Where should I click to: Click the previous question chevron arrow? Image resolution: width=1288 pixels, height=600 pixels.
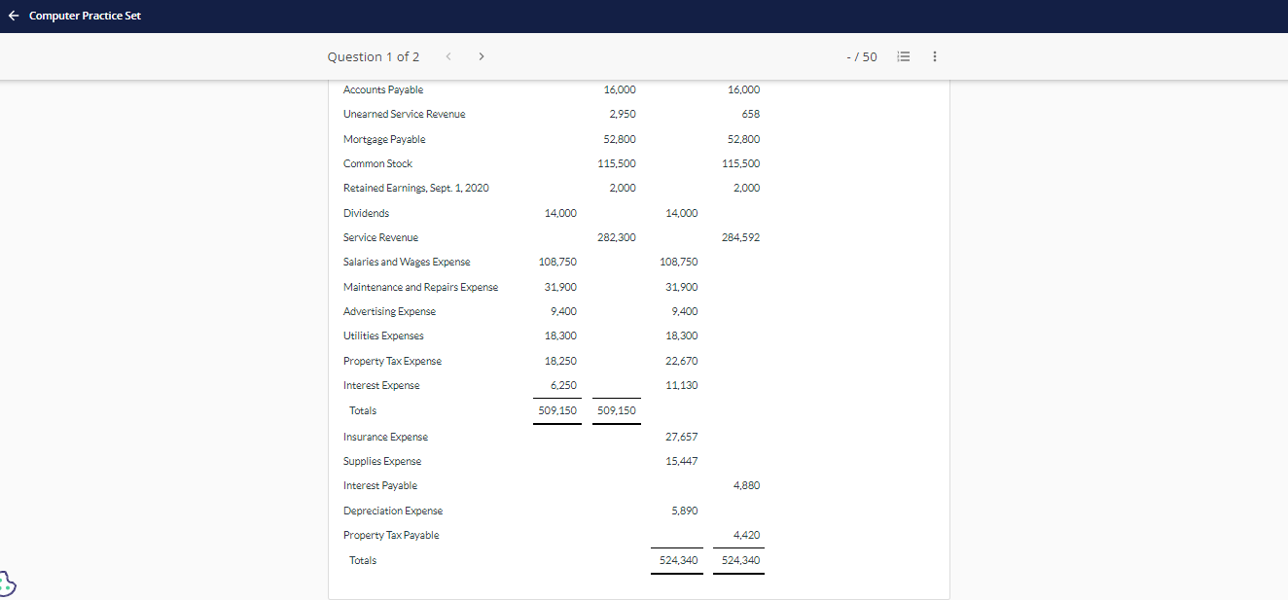coord(447,56)
